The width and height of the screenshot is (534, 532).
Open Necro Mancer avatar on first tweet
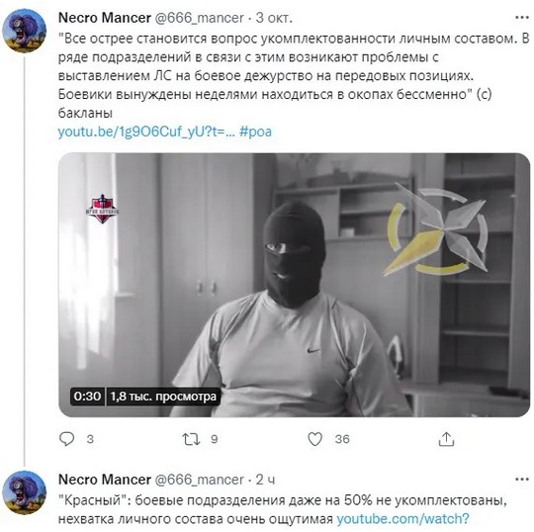tap(24, 31)
